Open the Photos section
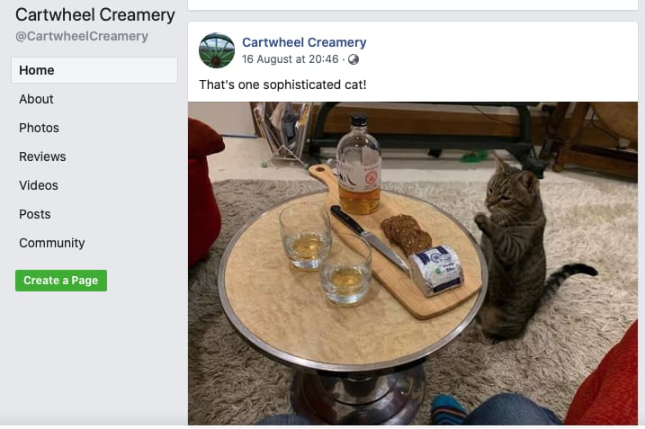The image size is (645, 429). click(39, 128)
